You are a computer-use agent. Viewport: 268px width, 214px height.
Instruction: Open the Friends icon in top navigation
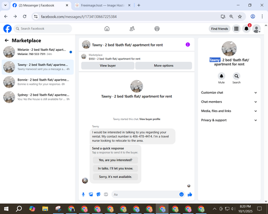pos(132,28)
